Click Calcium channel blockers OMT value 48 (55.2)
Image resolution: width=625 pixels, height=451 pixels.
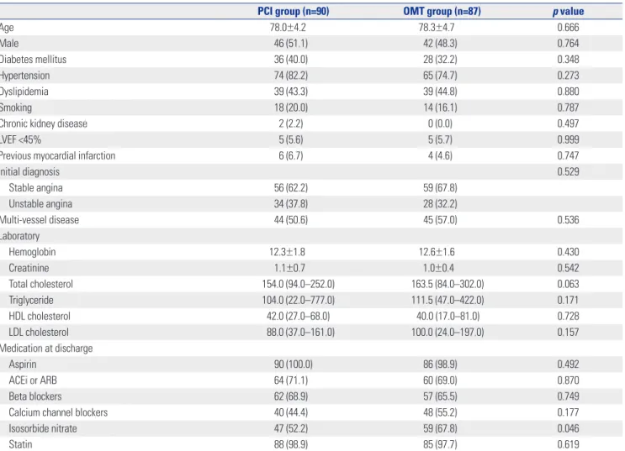coord(440,412)
